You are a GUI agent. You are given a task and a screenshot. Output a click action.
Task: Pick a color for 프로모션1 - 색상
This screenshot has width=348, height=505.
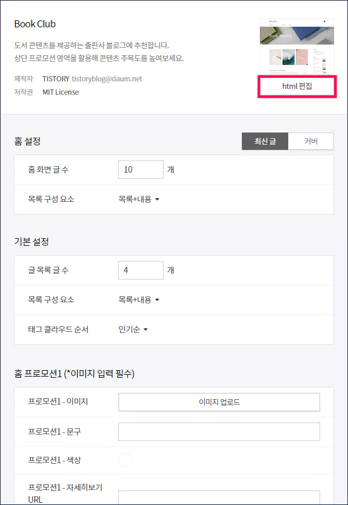[125, 460]
